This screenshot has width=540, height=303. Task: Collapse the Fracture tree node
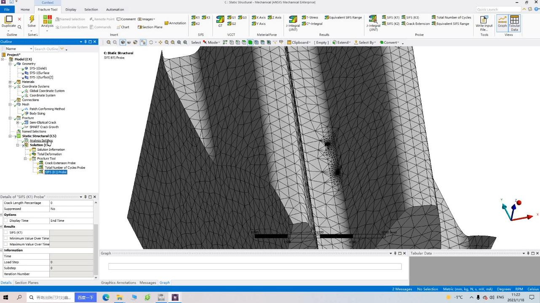10,118
